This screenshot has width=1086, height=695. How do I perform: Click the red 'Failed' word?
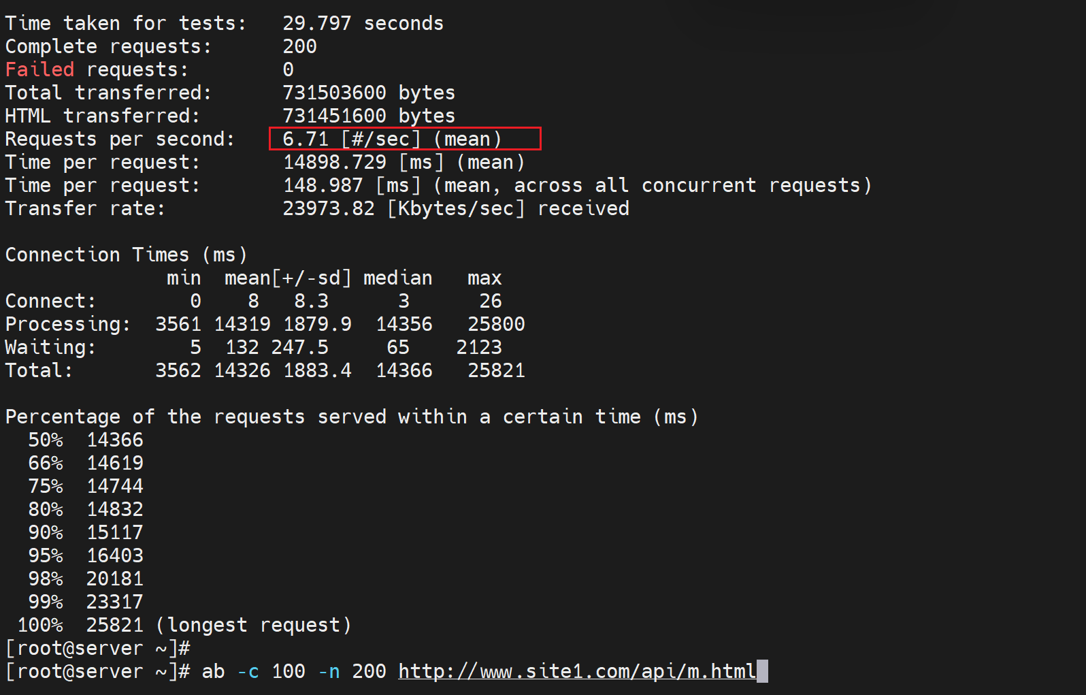tap(39, 69)
